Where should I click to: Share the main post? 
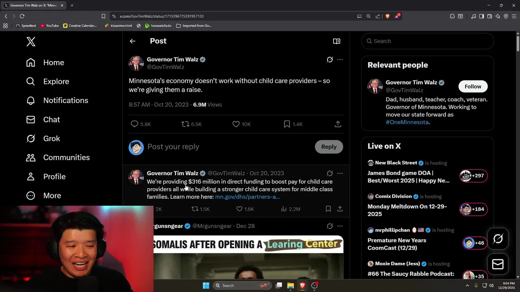click(338, 124)
